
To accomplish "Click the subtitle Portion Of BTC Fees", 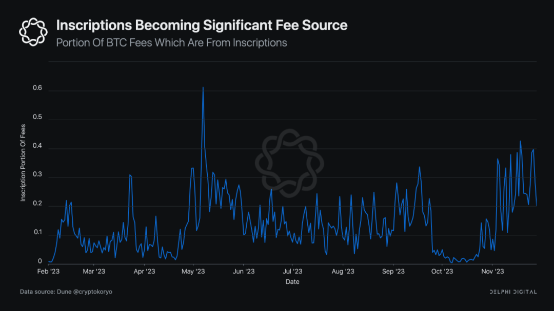I will coord(172,42).
